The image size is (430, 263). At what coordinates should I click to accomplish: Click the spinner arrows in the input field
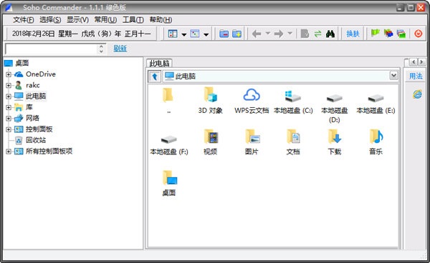[101, 49]
